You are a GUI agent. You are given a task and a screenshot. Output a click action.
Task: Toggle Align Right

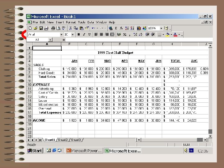click(107, 35)
